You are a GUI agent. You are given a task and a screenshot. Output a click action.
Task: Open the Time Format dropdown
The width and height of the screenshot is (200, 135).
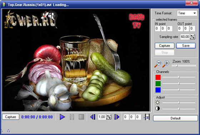click(x=187, y=13)
